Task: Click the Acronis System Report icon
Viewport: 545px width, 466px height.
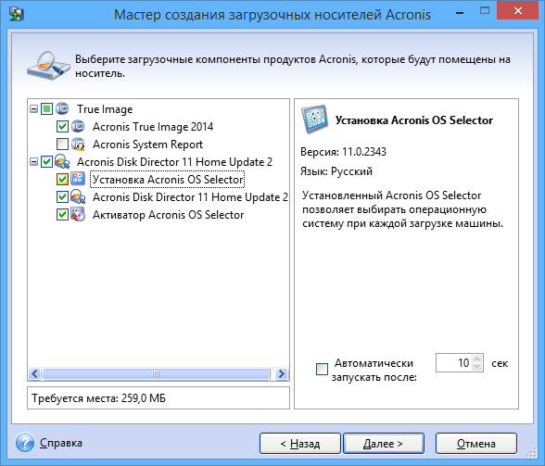Action: [x=78, y=144]
